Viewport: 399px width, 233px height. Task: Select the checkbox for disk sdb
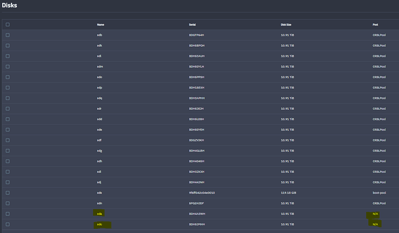point(8,35)
